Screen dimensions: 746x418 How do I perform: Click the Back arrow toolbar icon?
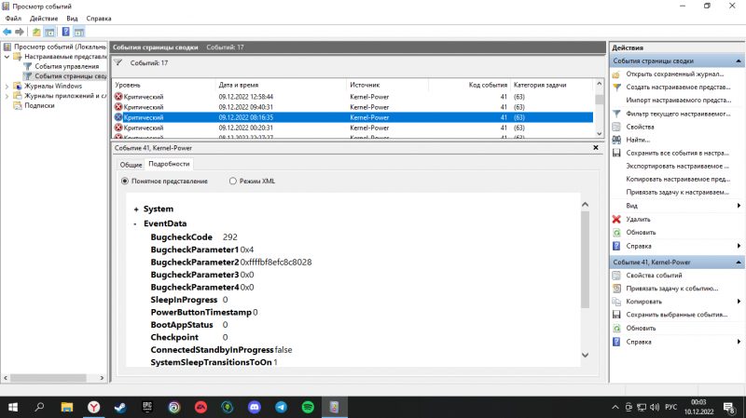point(7,32)
